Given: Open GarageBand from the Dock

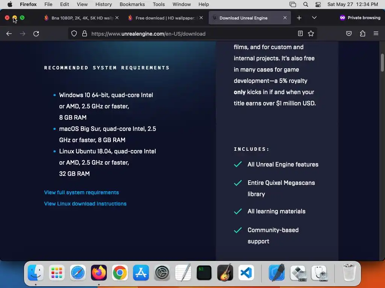Looking at the screenshot, I should tap(225, 272).
